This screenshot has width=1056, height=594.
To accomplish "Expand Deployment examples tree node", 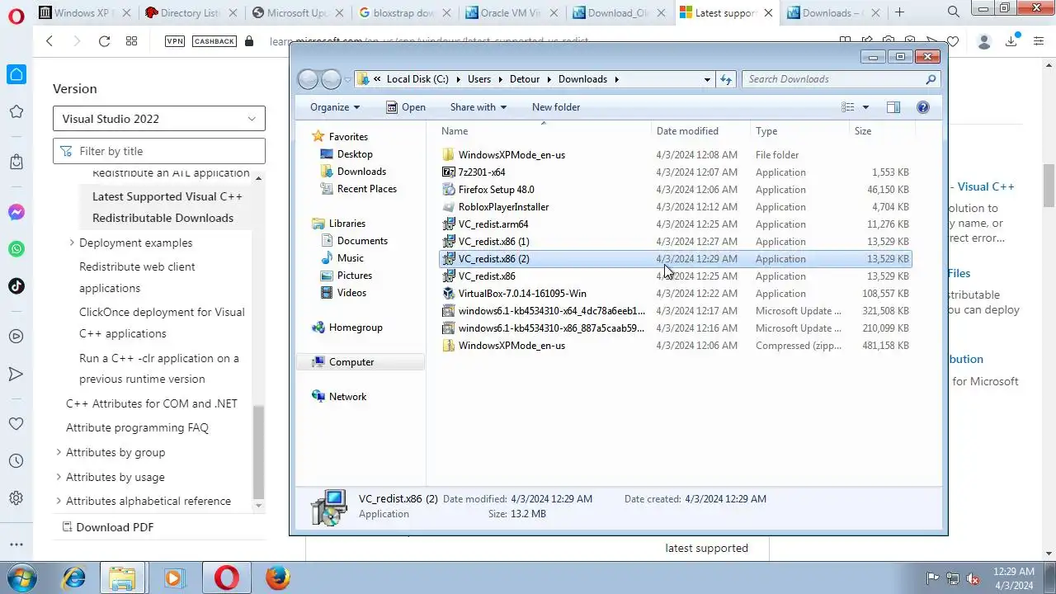I will [x=72, y=243].
